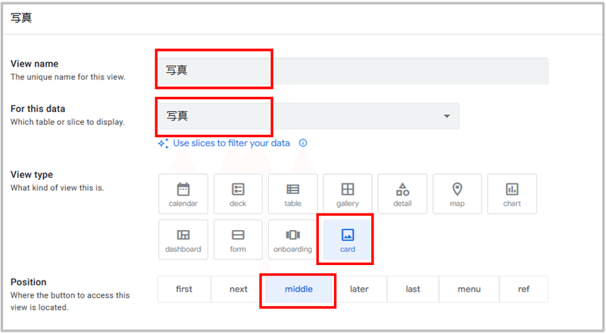The width and height of the screenshot is (606, 334).
Task: Click "What kind of view this is." text
Action: (x=58, y=188)
